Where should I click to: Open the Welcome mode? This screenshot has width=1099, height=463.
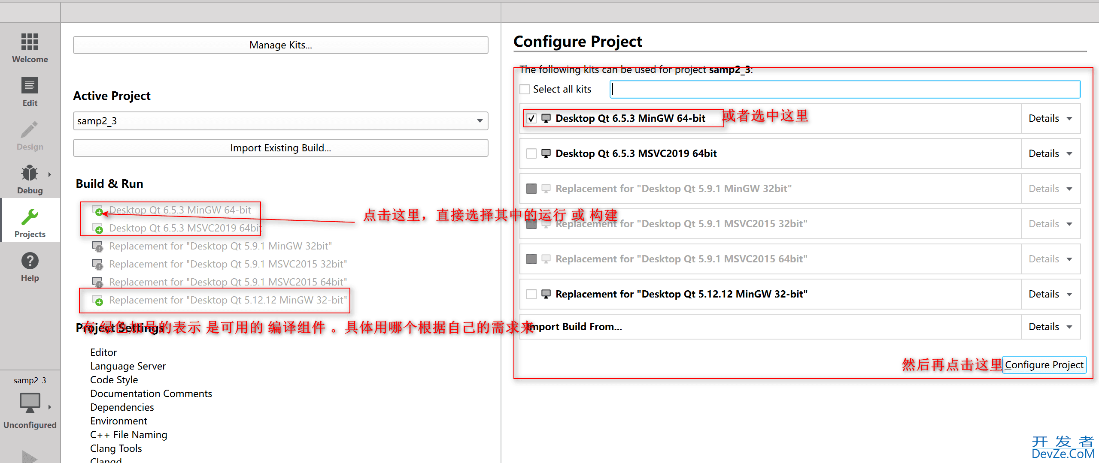[x=30, y=48]
